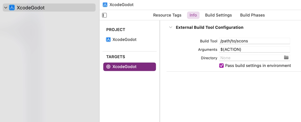The height and width of the screenshot is (122, 301).
Task: Select the XcodeGodot target under TARGETS
Action: 124,67
